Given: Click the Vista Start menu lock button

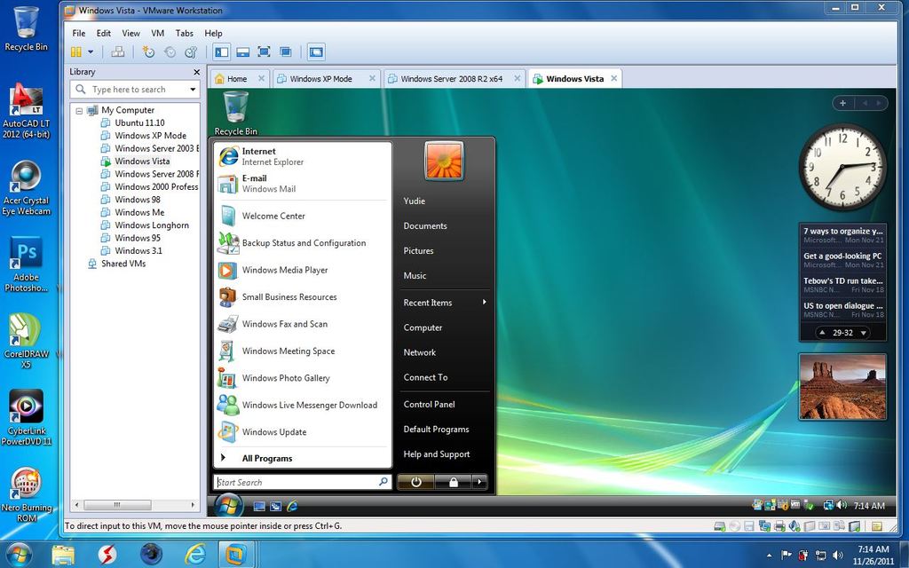Looking at the screenshot, I should pos(454,482).
